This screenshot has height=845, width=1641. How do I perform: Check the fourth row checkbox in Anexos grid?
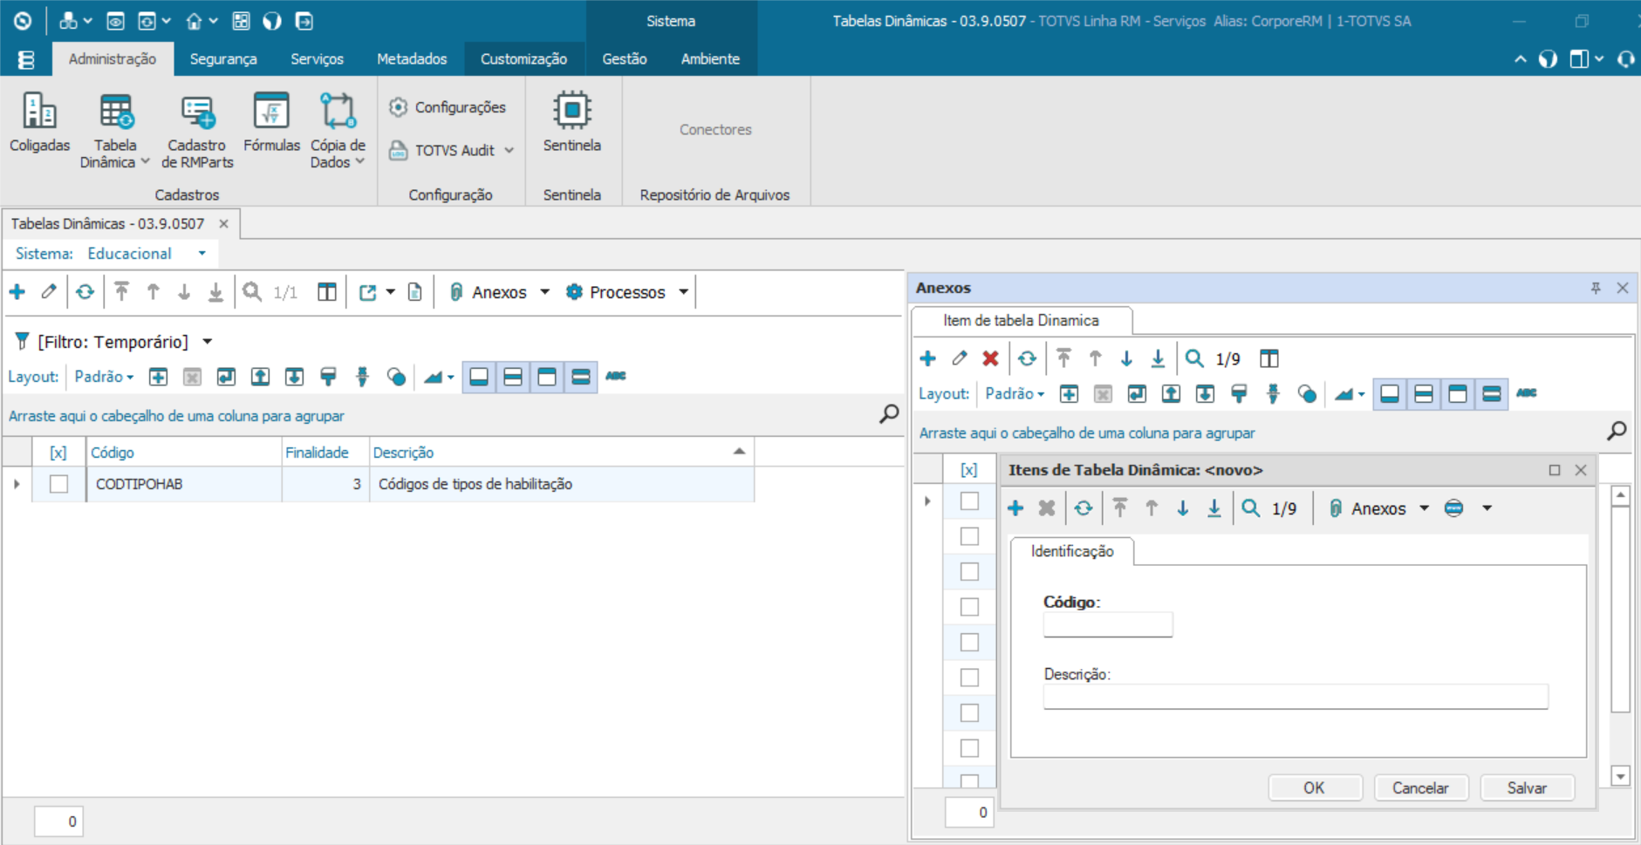pos(969,607)
